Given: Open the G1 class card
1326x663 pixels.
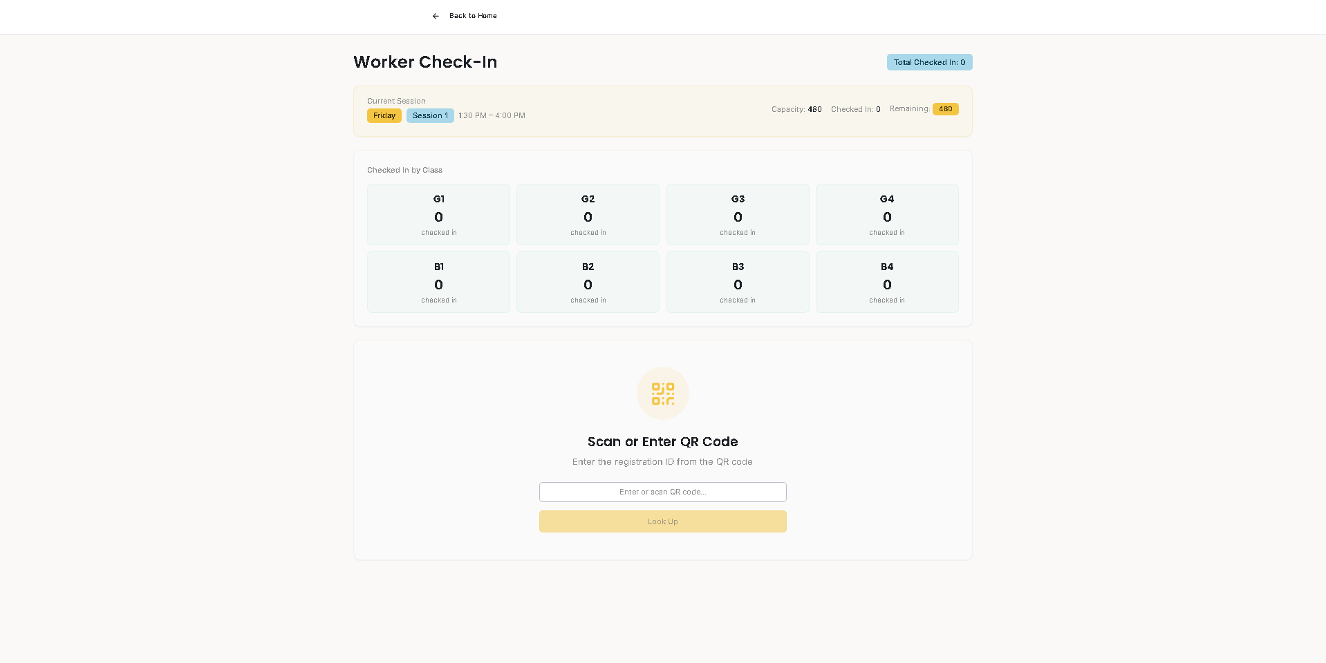Looking at the screenshot, I should 438,215.
